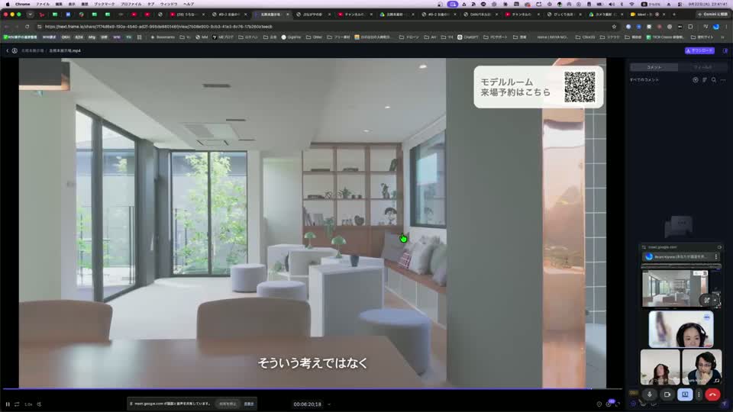Click the Wi-Fi icon in the macOS menu bar

(631, 4)
